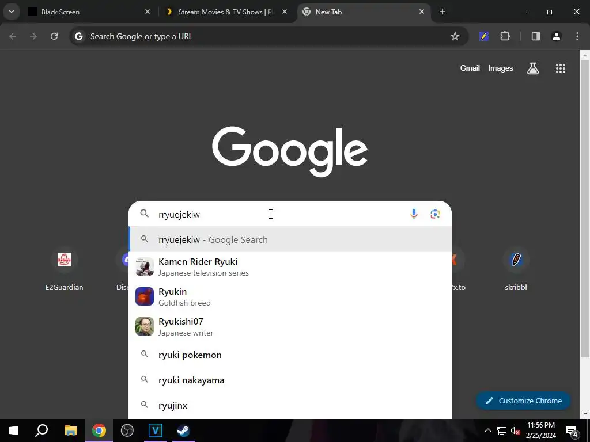590x442 pixels.
Task: Open OBS Studio from the taskbar
Action: tap(127, 430)
